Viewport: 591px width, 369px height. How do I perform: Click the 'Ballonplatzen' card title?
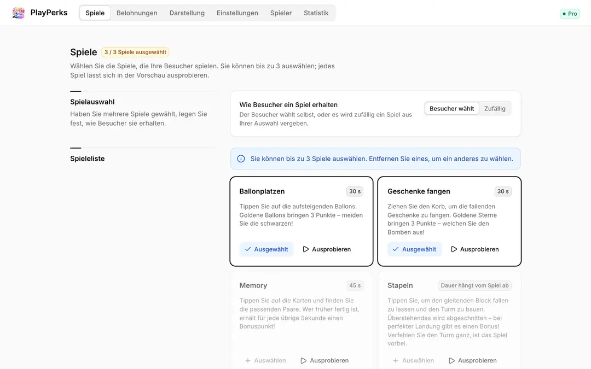[x=262, y=191]
